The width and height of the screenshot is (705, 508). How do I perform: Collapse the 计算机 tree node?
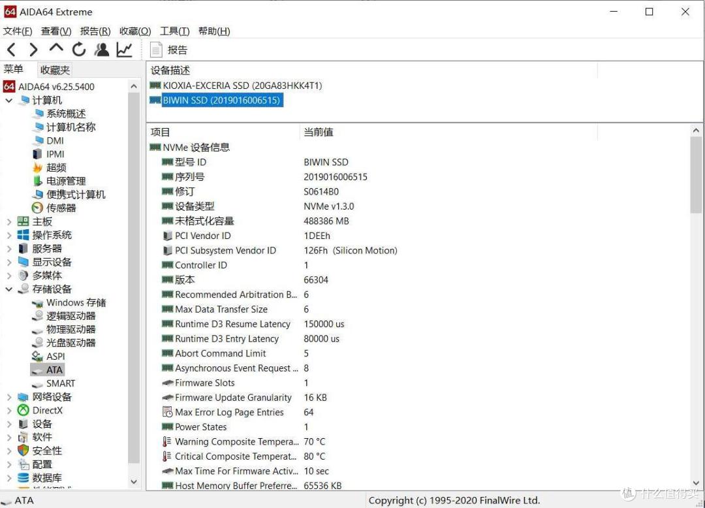click(9, 101)
